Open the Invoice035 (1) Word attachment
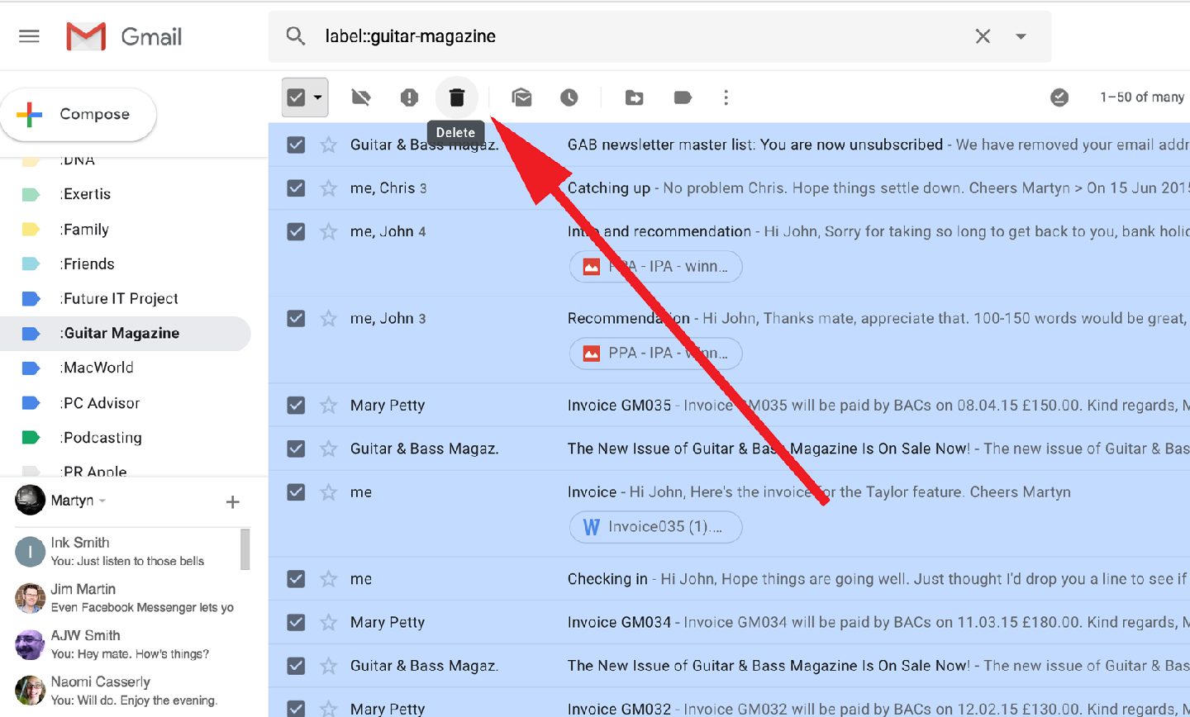Screen dimensions: 1190x717 (x=656, y=527)
